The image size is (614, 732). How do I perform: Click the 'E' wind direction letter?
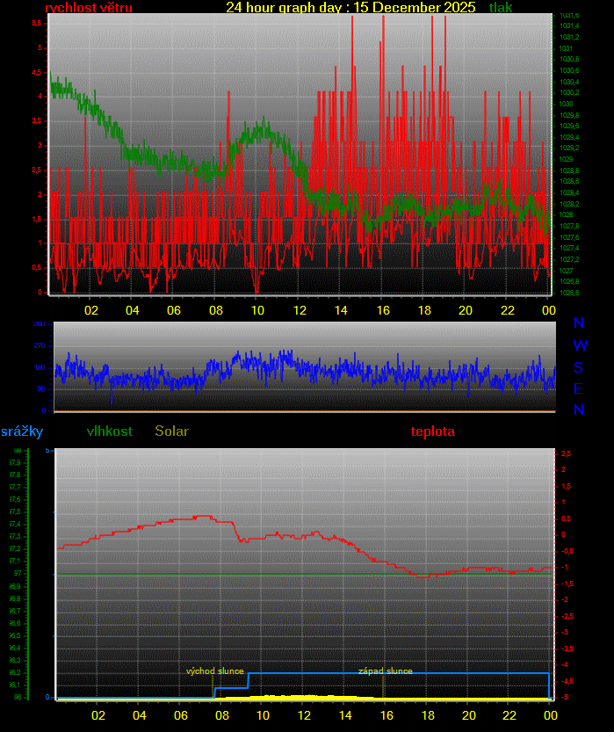(x=579, y=388)
